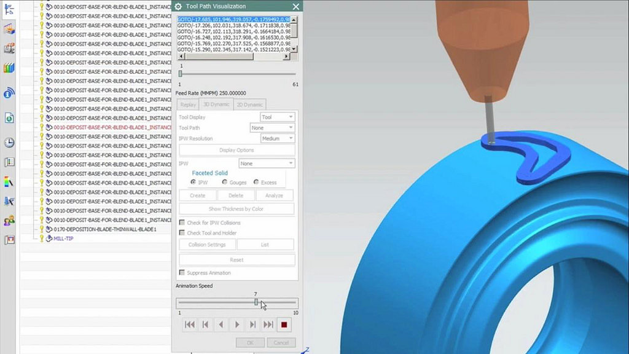Click the lightbulb icon on the MILL-TIP row
This screenshot has height=354, width=629.
tap(41, 238)
